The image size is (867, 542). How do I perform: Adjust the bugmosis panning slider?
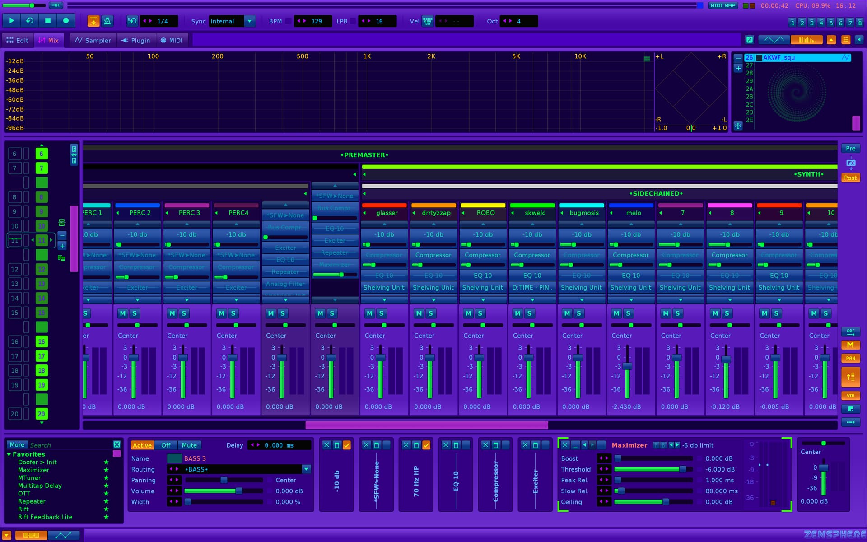pyautogui.click(x=582, y=325)
